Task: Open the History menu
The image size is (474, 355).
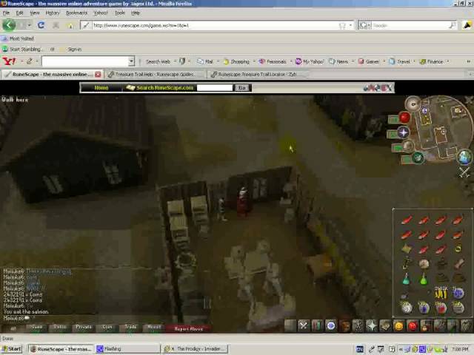Action: tap(53, 13)
